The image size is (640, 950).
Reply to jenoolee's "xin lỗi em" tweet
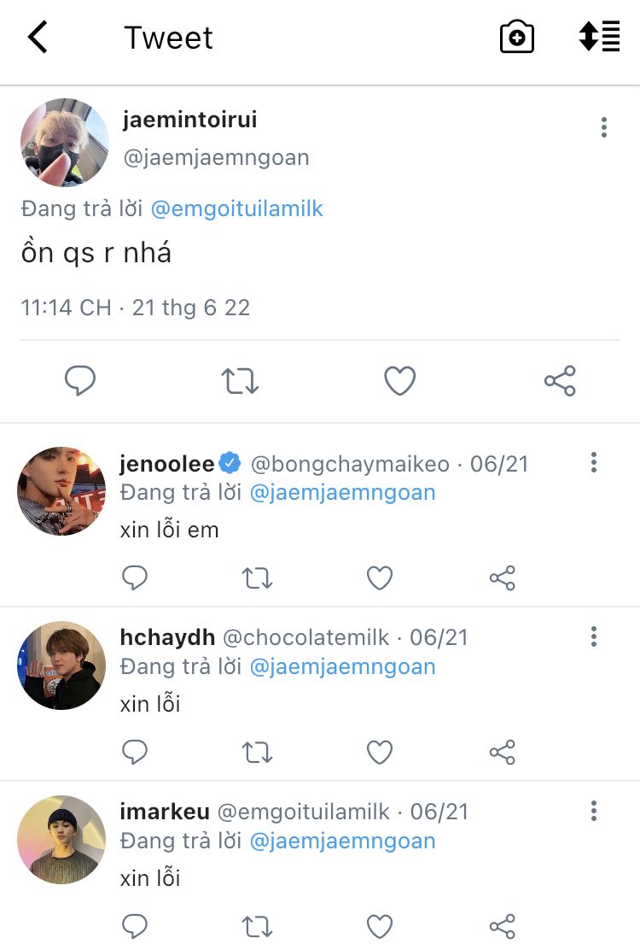coord(135,578)
